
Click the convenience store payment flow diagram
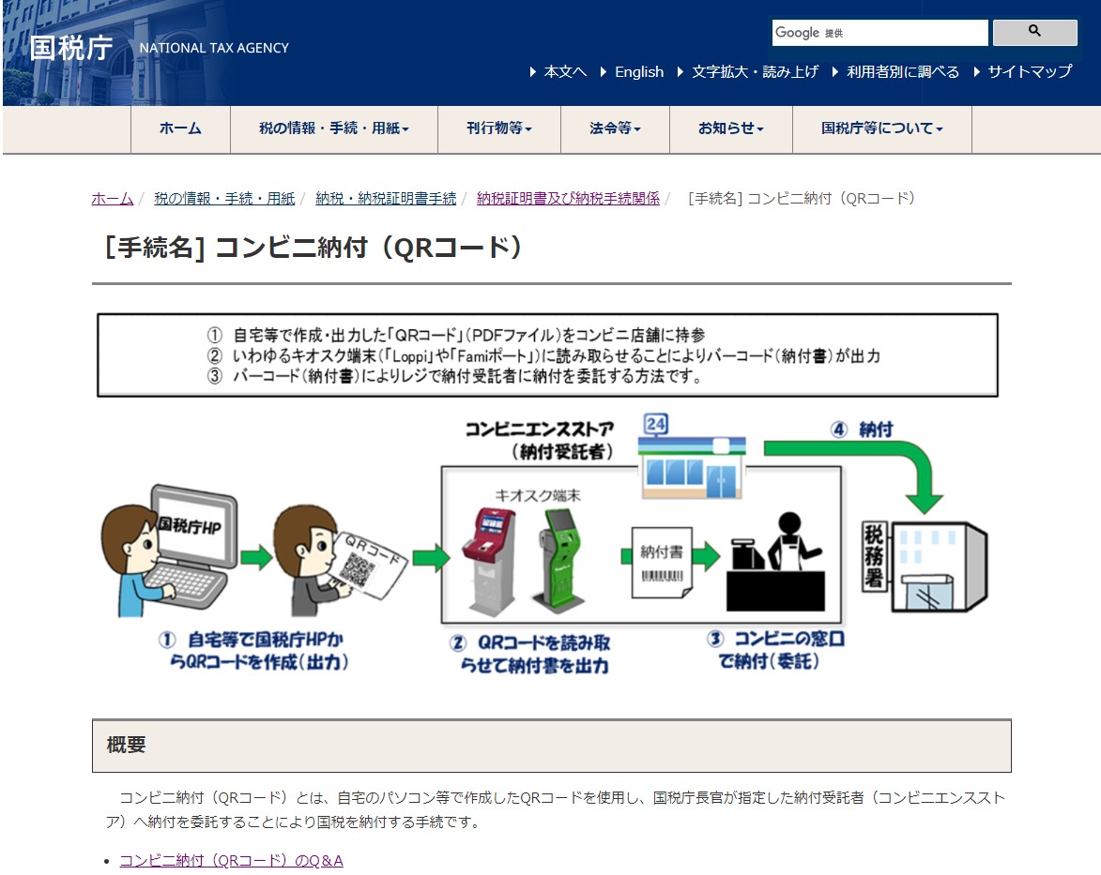pyautogui.click(x=548, y=494)
